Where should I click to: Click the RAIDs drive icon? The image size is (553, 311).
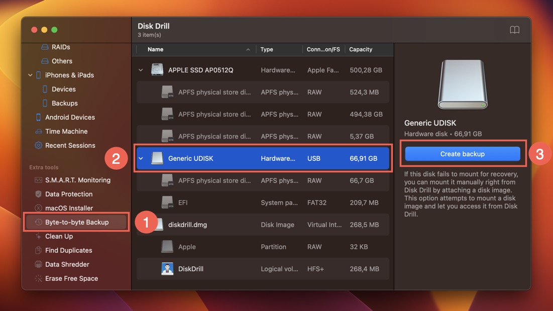[45, 47]
